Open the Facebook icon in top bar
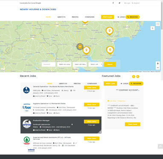 point(113,3)
